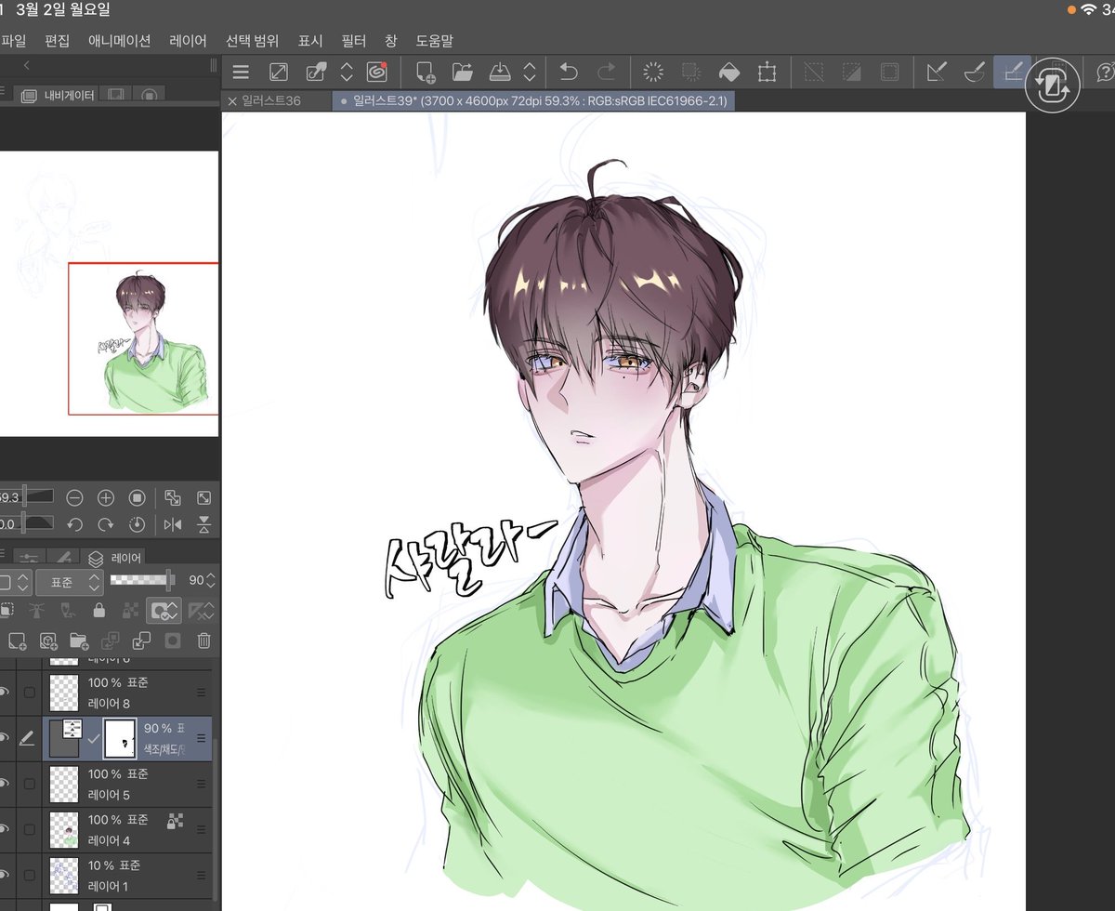Click the highlighted snap-to-grid icon in command bar

click(1012, 72)
